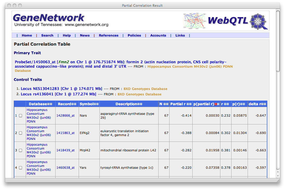Image resolution: width=285 pixels, height=190 pixels.
Task: Click the red highlighted p(partial r) sort arrow
Action: (x=215, y=104)
